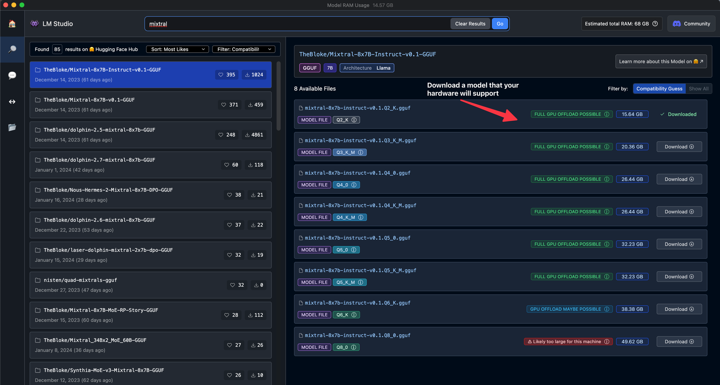
Task: Click info icon on Q2_K GPU offload badge
Action: click(x=607, y=114)
